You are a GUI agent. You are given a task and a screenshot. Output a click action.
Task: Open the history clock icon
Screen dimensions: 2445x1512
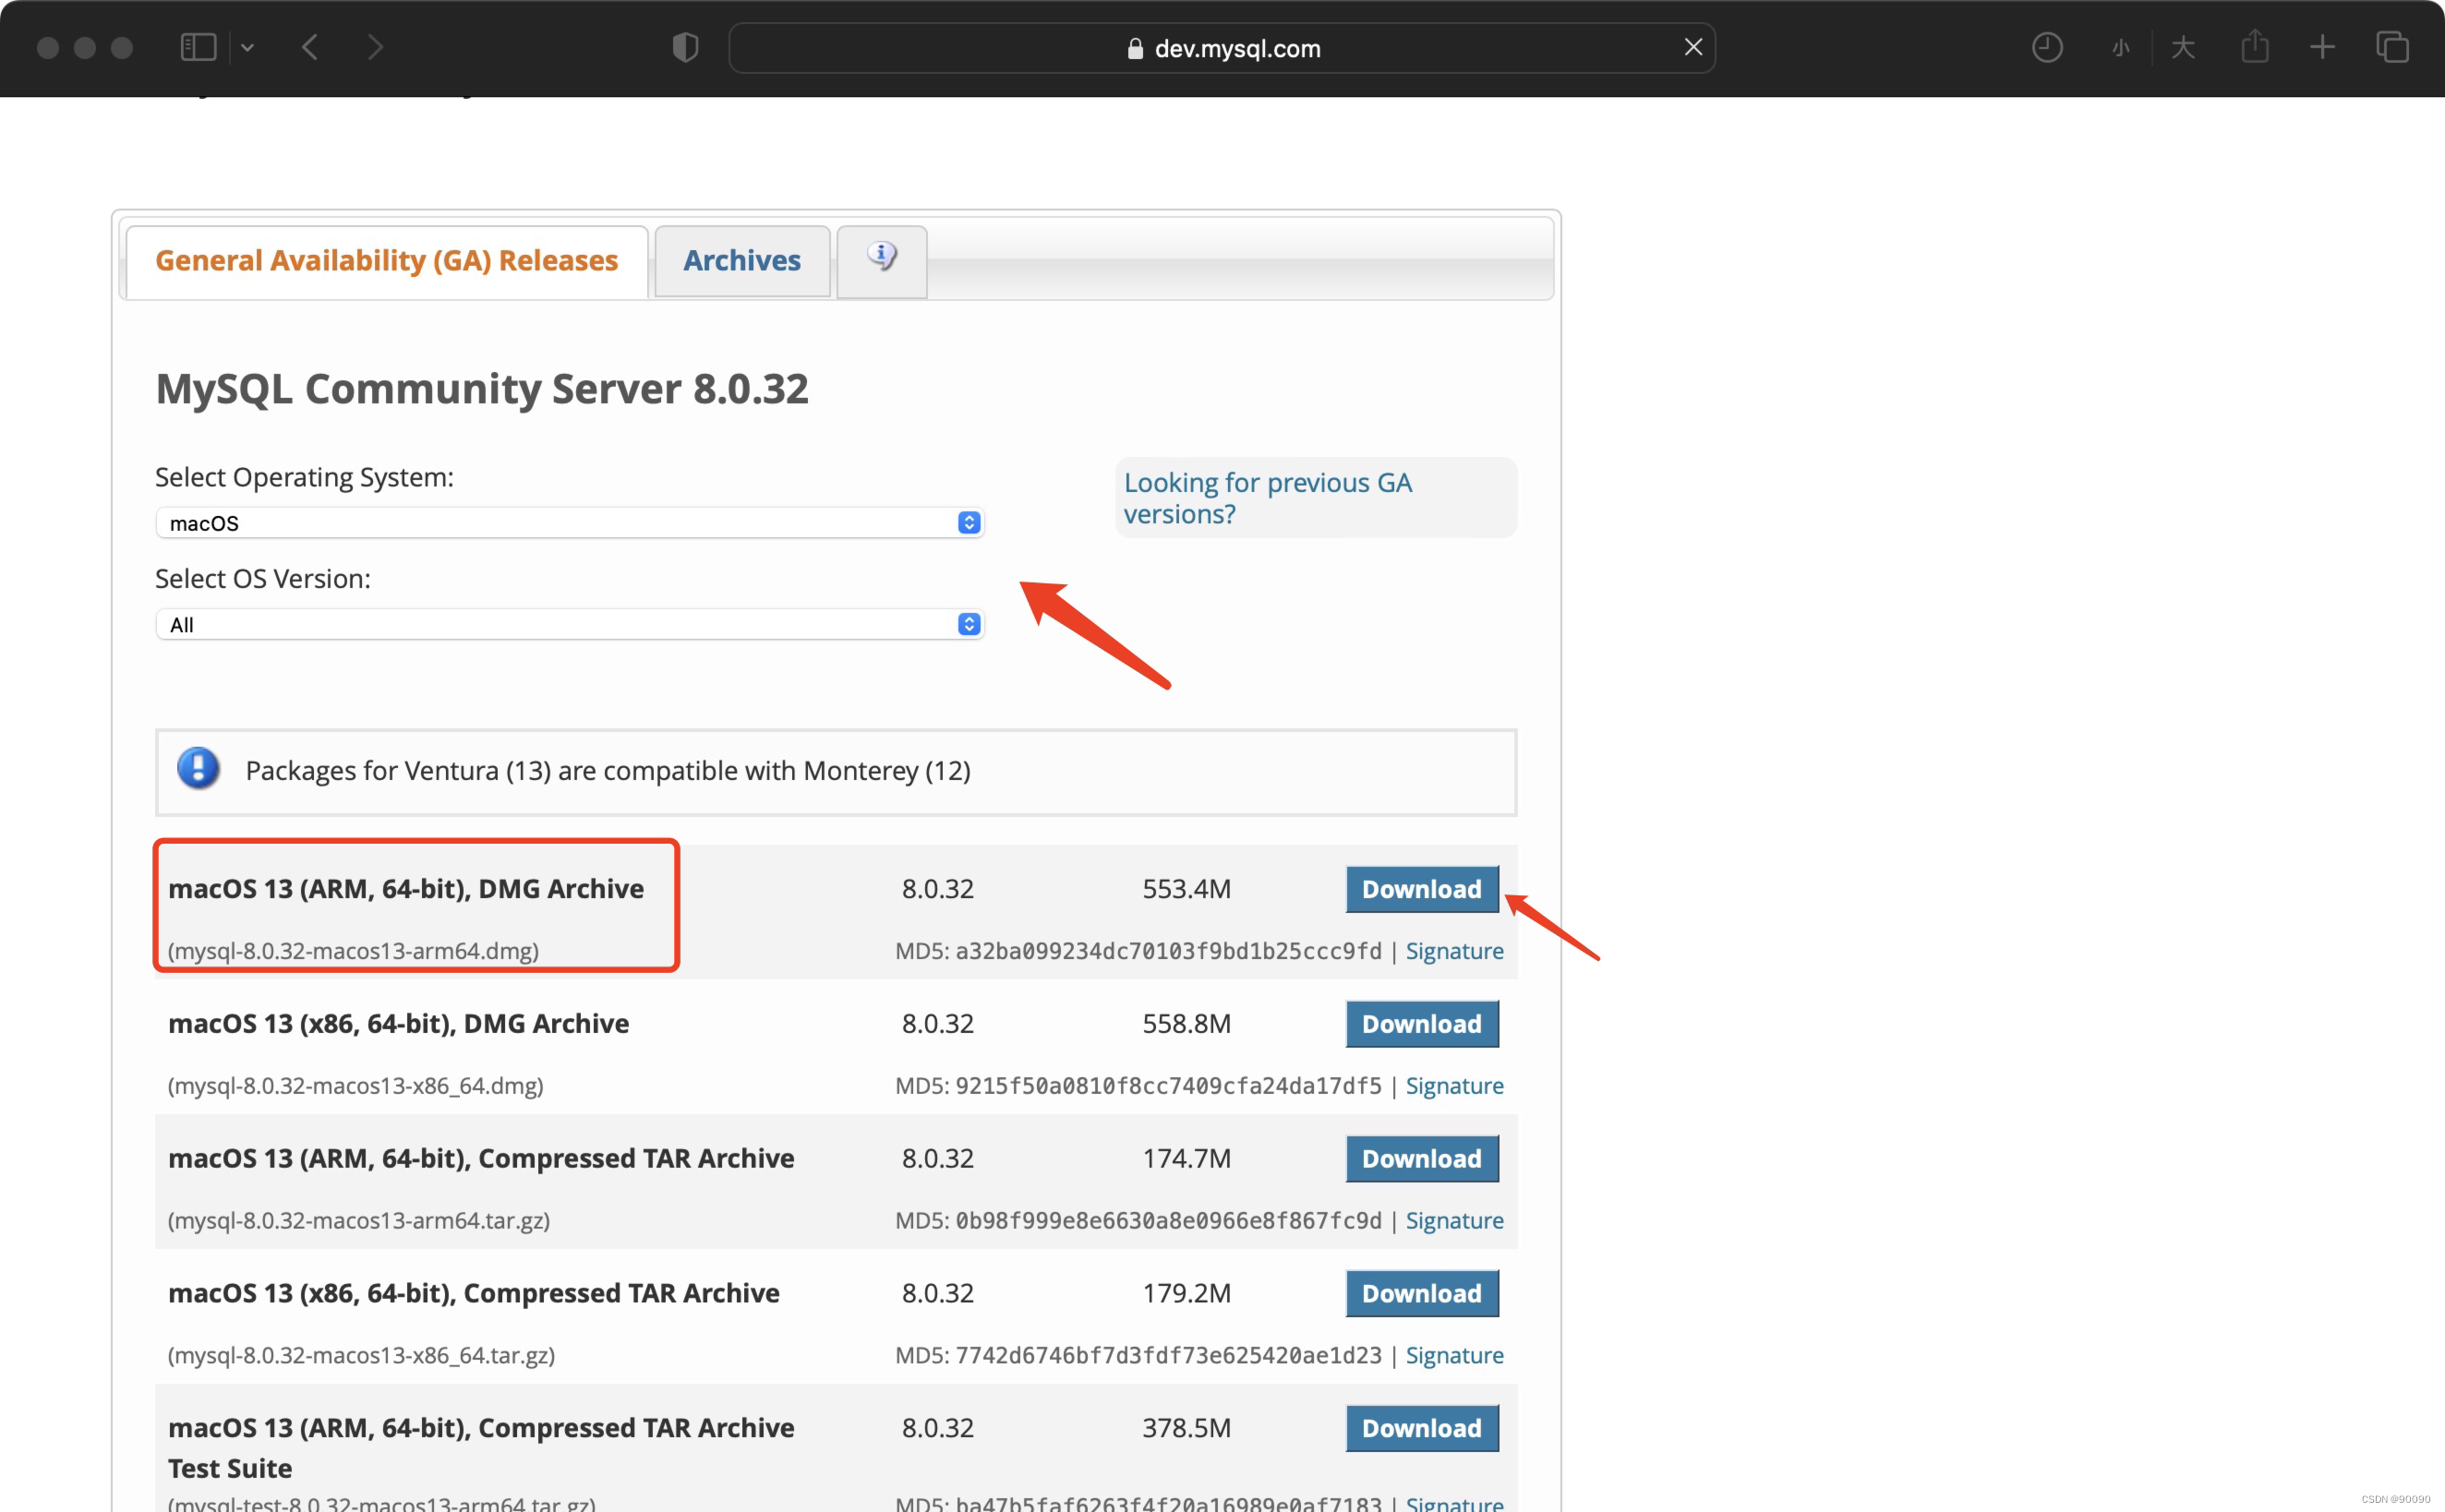[x=2046, y=47]
